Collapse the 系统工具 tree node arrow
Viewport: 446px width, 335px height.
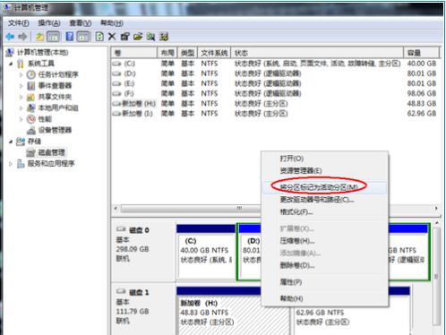click(11, 64)
